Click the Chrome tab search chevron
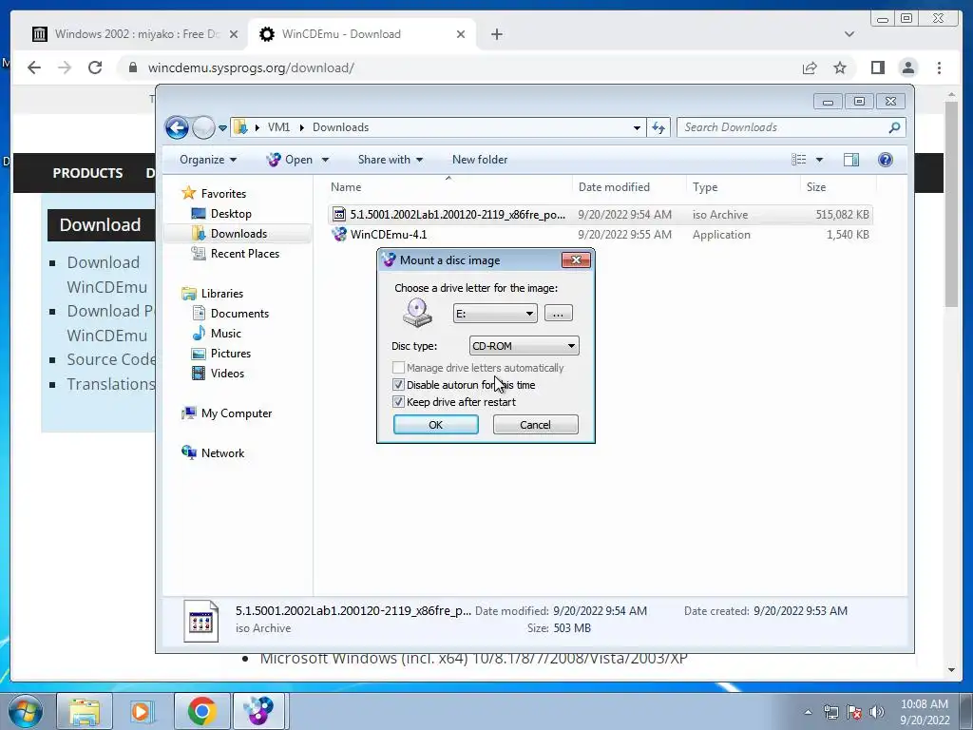Screen dimensions: 973x730 click(x=849, y=34)
